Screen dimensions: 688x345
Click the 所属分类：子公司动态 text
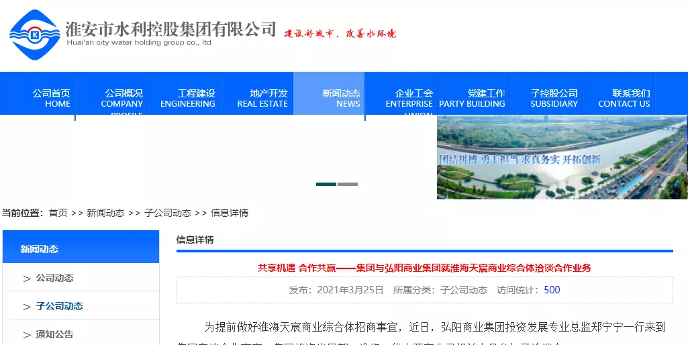coord(440,290)
